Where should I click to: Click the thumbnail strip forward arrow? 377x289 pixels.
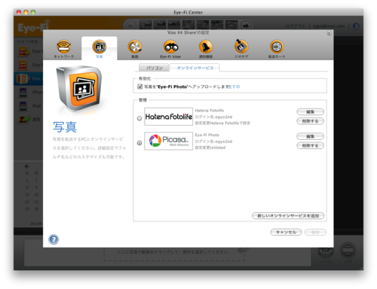click(246, 26)
